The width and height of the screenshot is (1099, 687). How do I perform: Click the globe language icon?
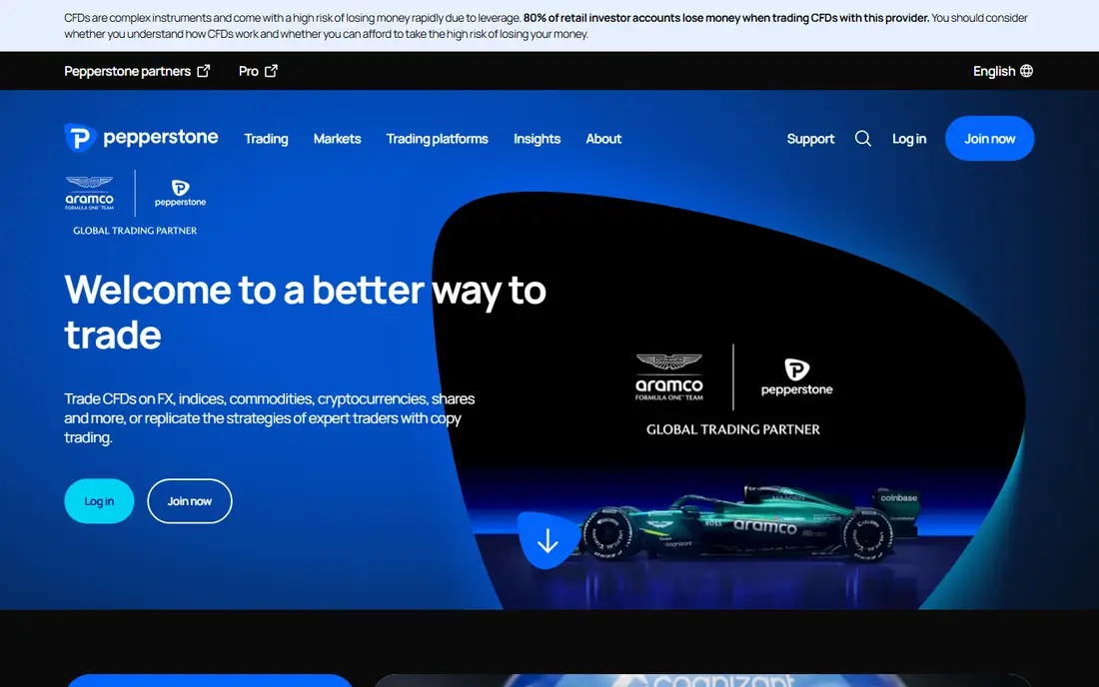1026,71
